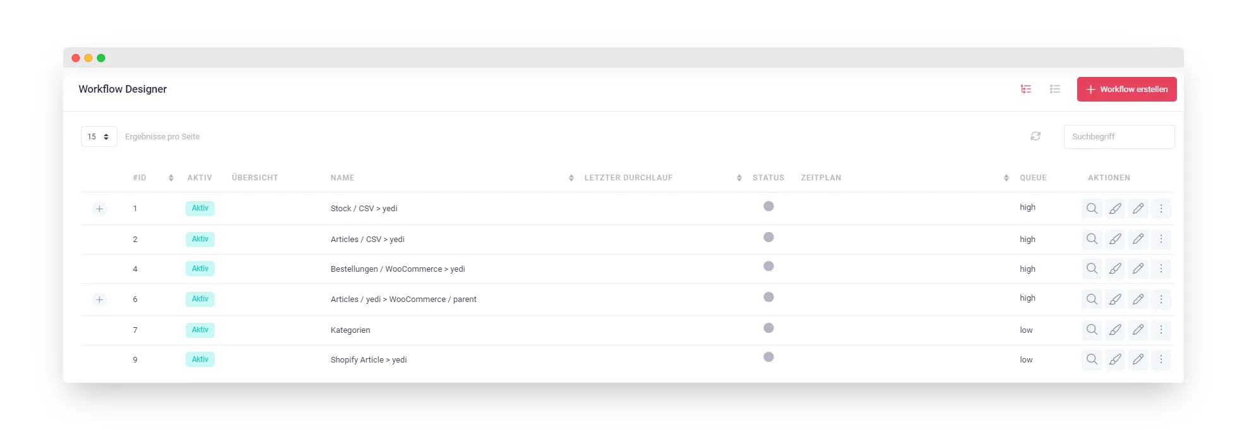Focus the Suchbegriff search field
The width and height of the screenshot is (1247, 430).
pyautogui.click(x=1119, y=136)
